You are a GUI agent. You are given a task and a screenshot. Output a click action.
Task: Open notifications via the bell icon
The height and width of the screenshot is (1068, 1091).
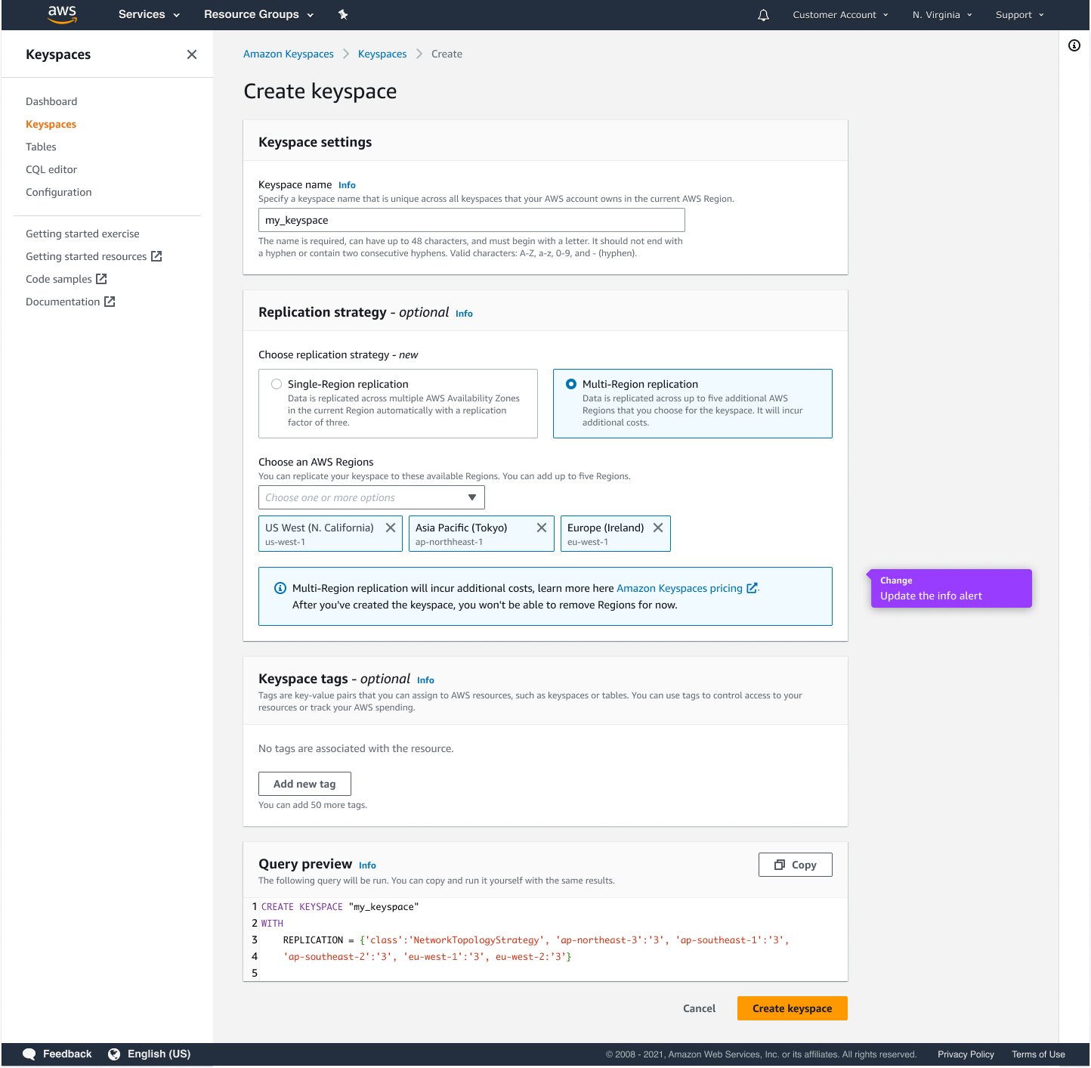762,14
